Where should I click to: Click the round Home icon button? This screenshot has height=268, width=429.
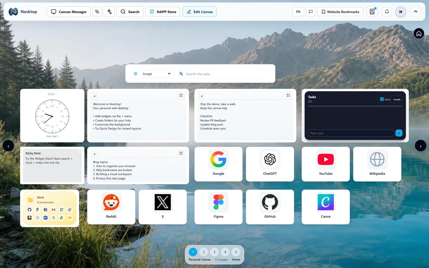pos(419,33)
